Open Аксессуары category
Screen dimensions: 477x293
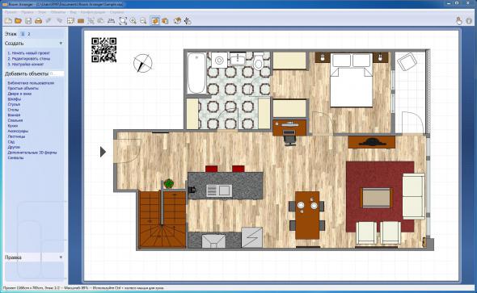tap(18, 132)
